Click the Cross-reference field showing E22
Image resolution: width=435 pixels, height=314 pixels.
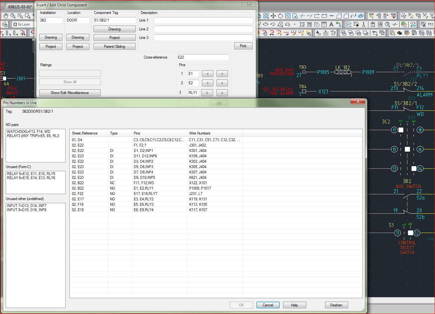click(203, 57)
